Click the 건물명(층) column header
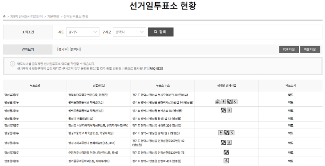The image size is (325, 166). pyautogui.click(x=99, y=85)
